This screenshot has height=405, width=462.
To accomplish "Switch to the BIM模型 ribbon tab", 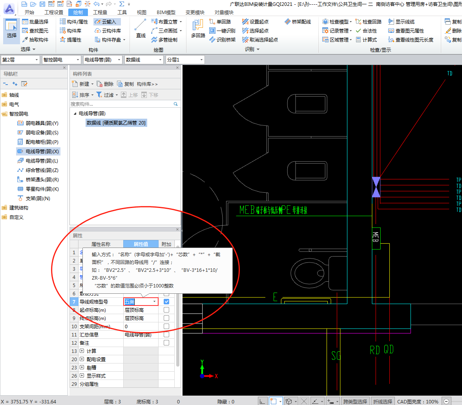I will click(166, 13).
